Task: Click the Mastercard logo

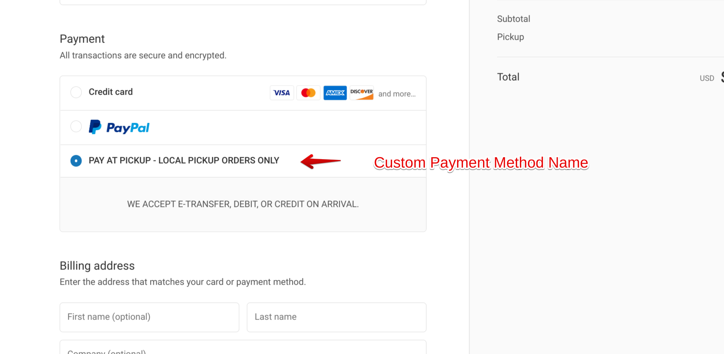Action: click(308, 93)
